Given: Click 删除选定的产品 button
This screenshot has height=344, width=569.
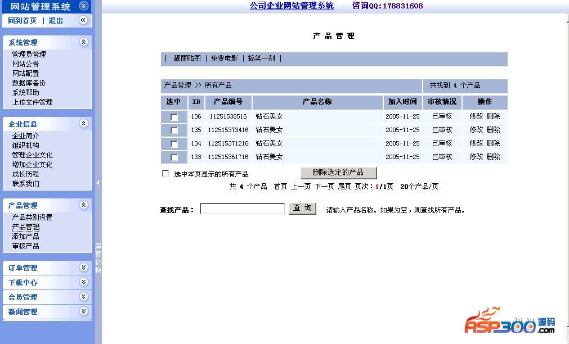Looking at the screenshot, I should point(339,173).
